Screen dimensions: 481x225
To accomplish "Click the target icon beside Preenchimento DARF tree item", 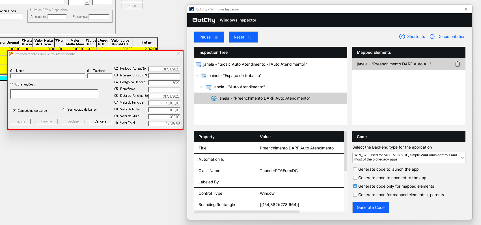I will [x=214, y=98].
